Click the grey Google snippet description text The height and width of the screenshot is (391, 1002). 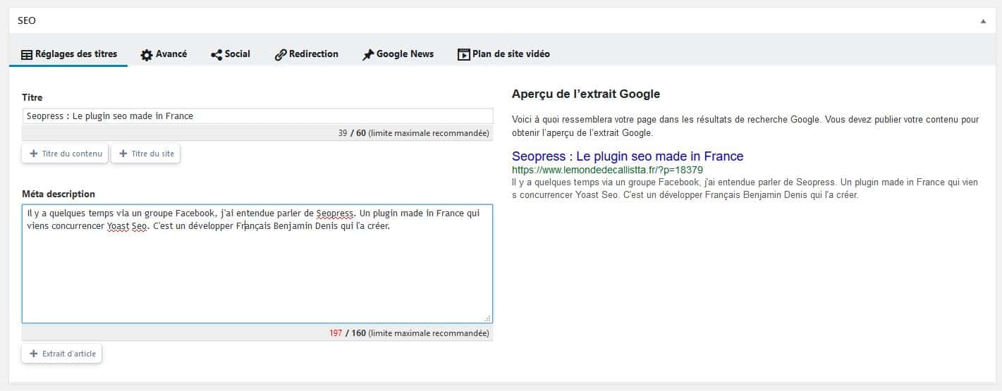pos(745,188)
